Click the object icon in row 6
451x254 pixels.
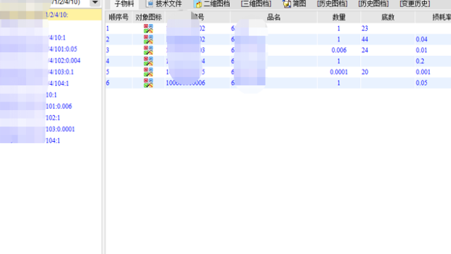pos(149,83)
